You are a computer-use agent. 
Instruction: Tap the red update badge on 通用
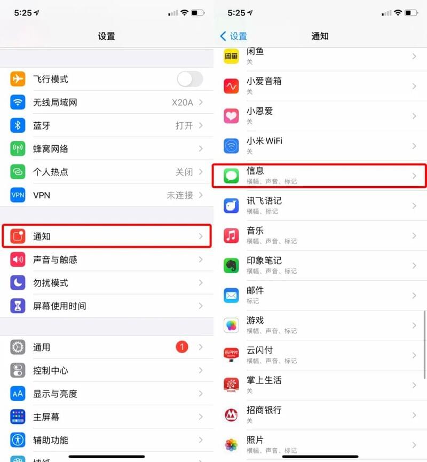click(x=182, y=347)
